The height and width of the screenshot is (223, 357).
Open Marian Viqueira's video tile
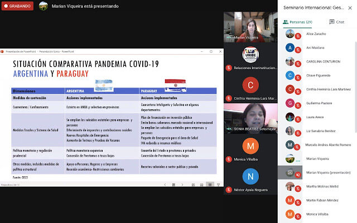coord(250,27)
